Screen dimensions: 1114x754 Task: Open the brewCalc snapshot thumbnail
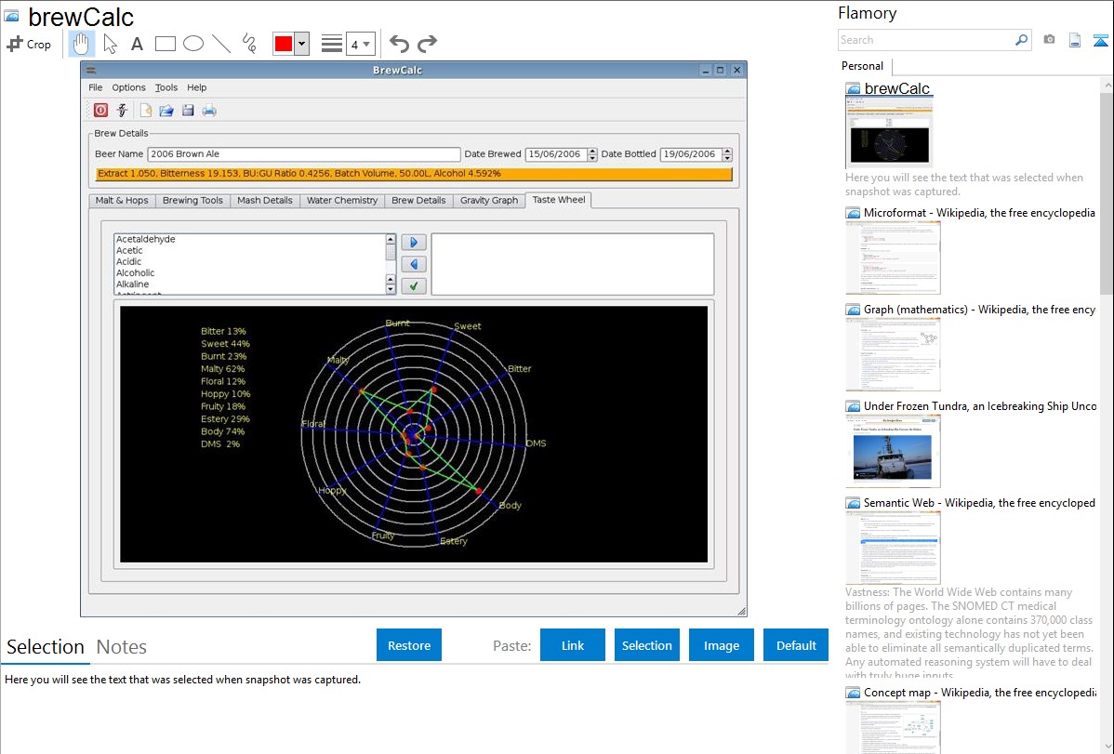coord(889,132)
